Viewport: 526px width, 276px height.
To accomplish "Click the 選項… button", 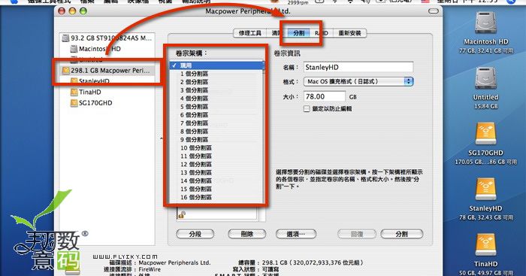I will [x=296, y=234].
